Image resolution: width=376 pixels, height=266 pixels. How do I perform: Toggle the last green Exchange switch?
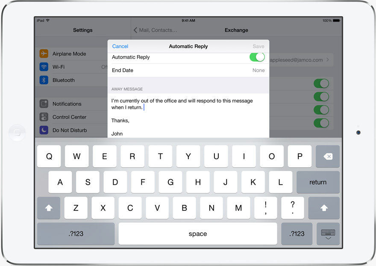click(x=321, y=123)
